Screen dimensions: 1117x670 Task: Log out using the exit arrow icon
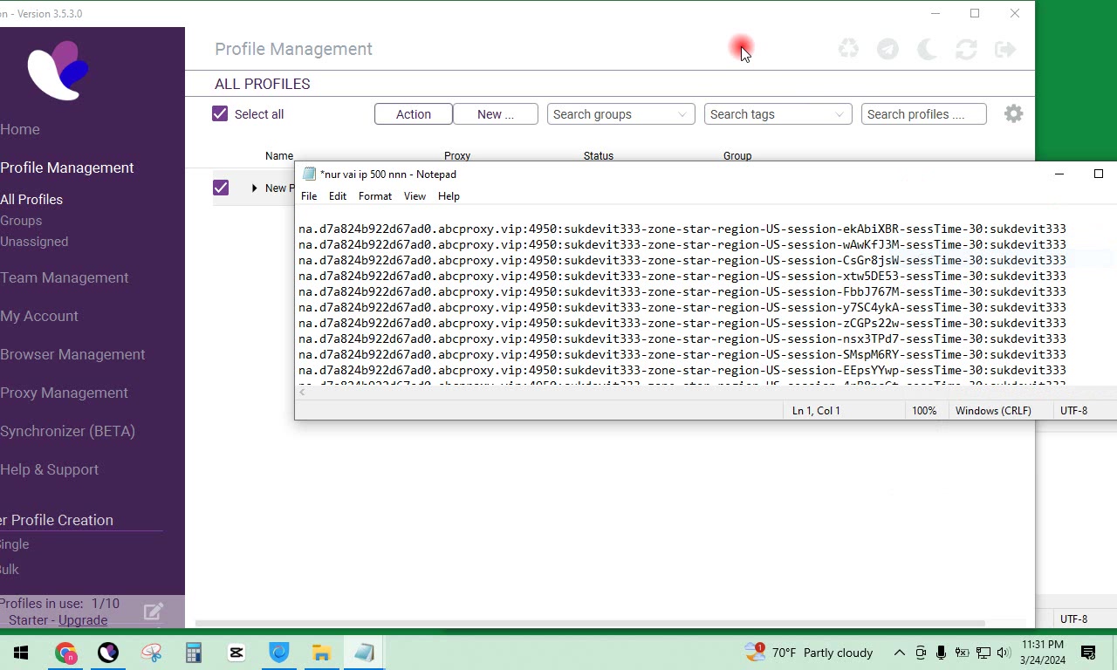(1005, 50)
